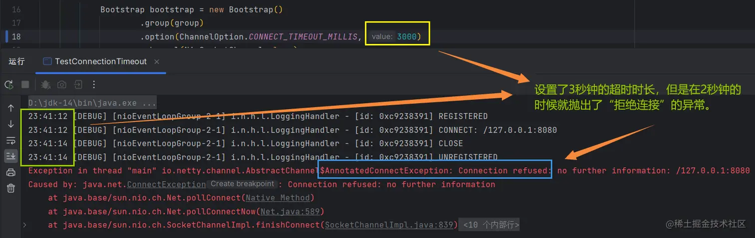
Task: Click the .group(group) code line
Action: (x=173, y=23)
